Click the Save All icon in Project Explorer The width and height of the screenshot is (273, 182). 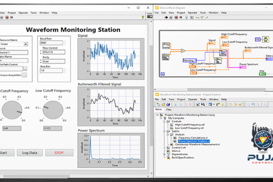[168, 104]
